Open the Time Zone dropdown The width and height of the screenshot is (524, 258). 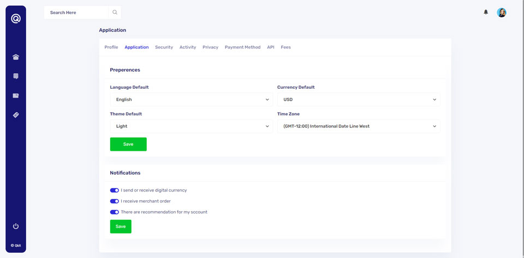358,126
